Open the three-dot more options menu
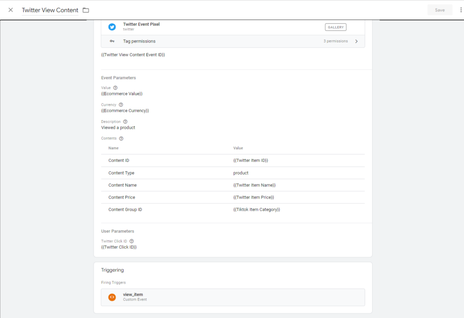This screenshot has width=464, height=318. [x=461, y=10]
